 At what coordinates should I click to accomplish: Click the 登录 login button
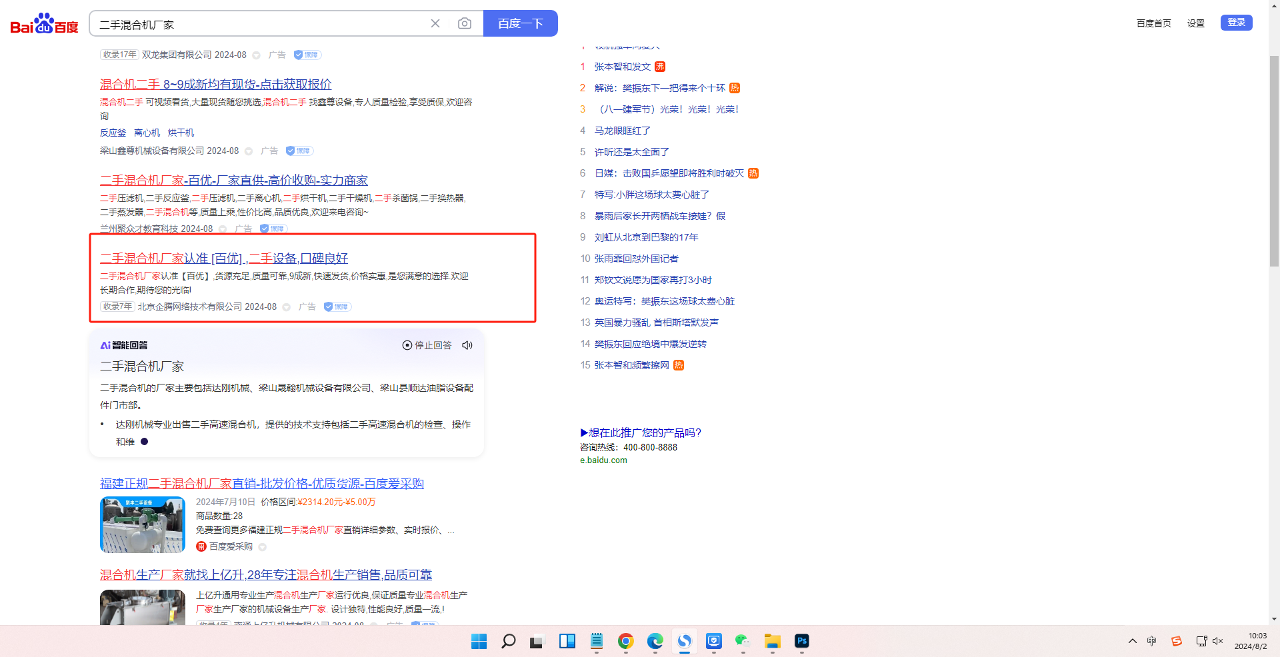pos(1236,23)
